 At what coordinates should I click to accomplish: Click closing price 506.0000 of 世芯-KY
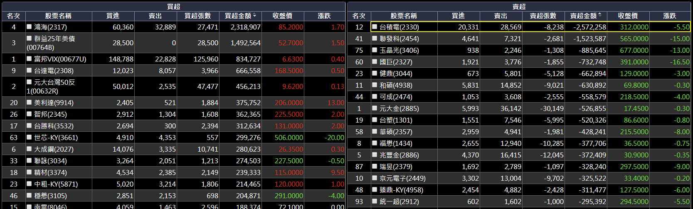coord(289,138)
